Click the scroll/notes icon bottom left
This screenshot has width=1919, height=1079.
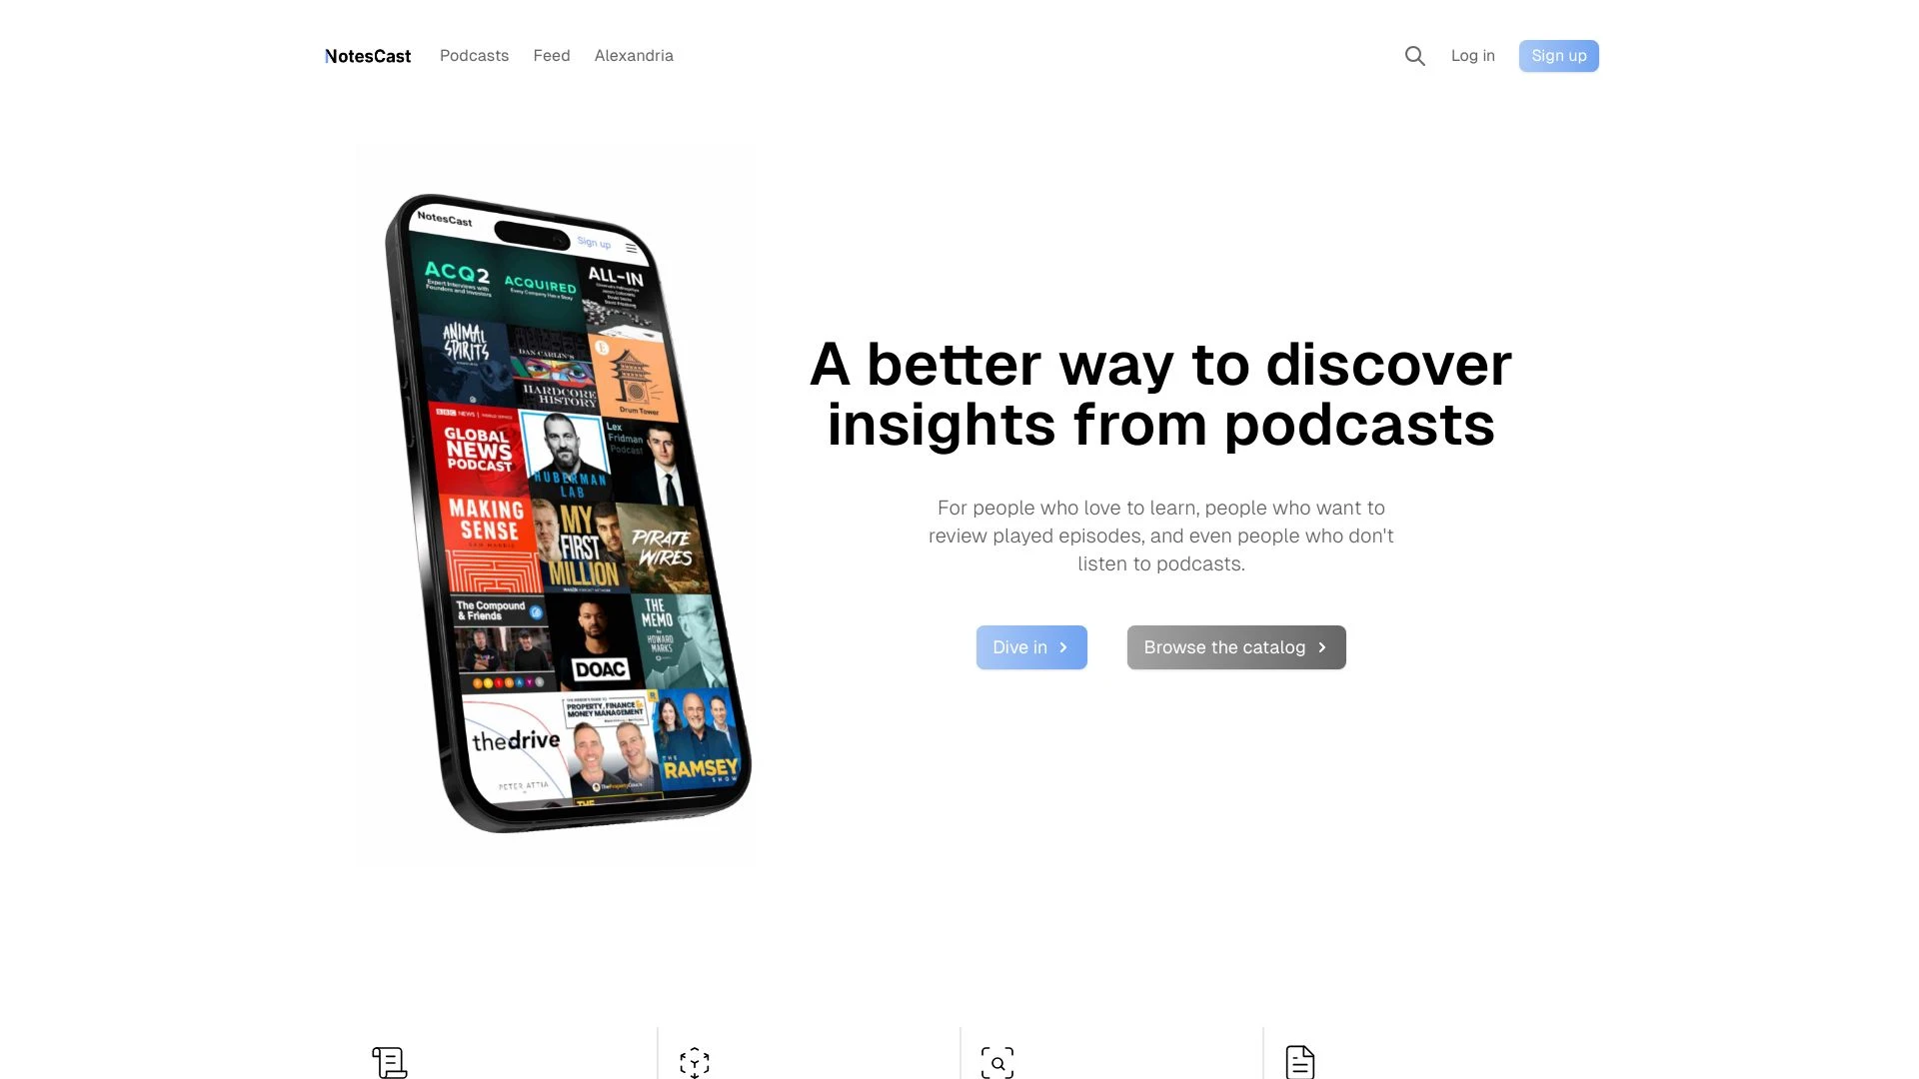389,1062
